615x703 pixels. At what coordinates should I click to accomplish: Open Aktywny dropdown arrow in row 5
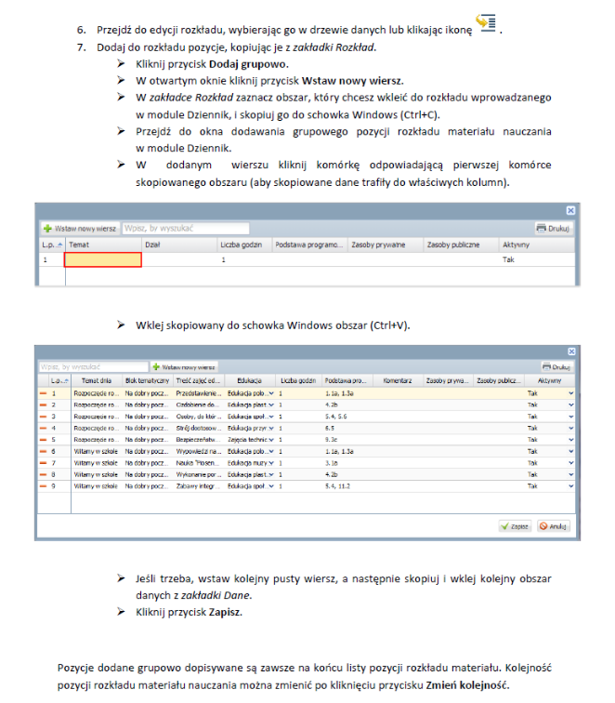570,440
